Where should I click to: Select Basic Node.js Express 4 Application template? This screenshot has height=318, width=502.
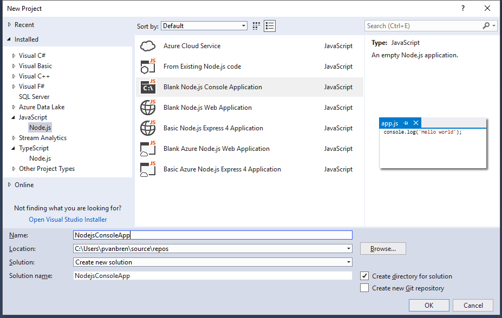coord(250,128)
